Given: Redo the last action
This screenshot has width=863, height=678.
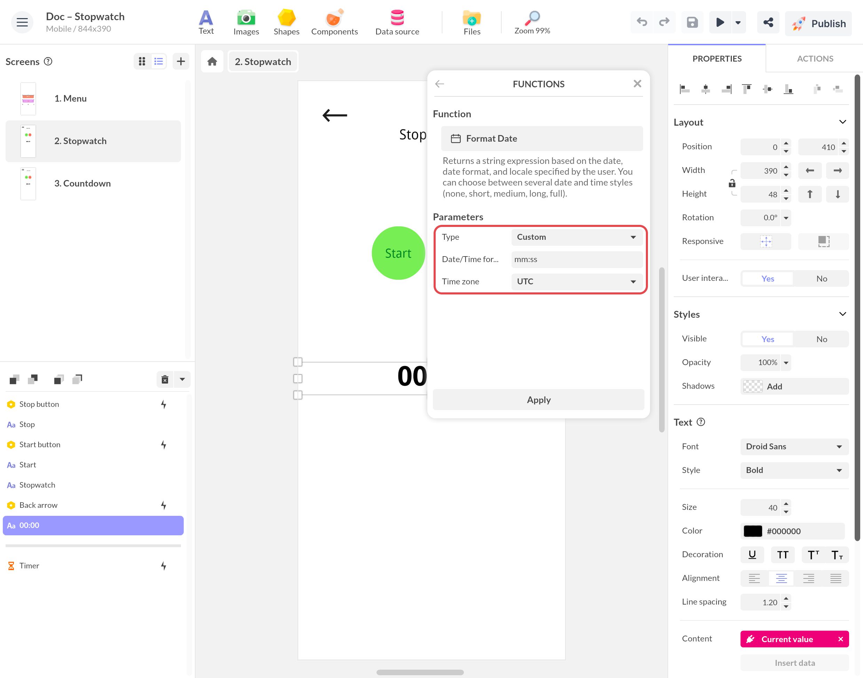Looking at the screenshot, I should point(664,22).
